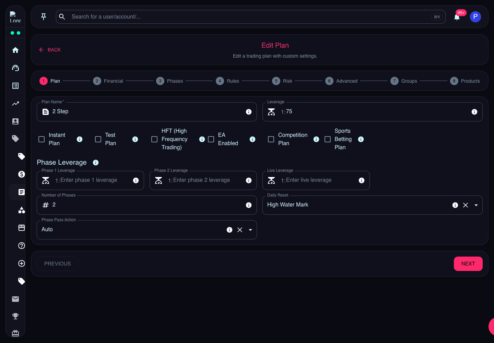Click the add circle plus sidebar icon

click(x=22, y=263)
